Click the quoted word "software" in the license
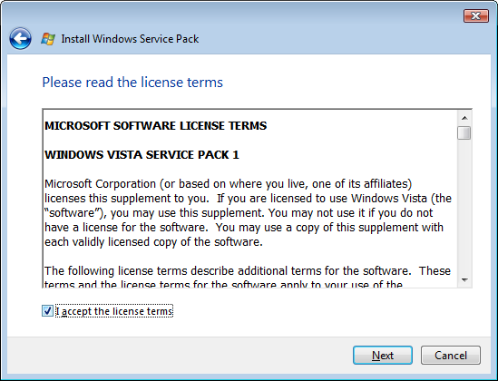The image size is (498, 381). click(x=73, y=212)
